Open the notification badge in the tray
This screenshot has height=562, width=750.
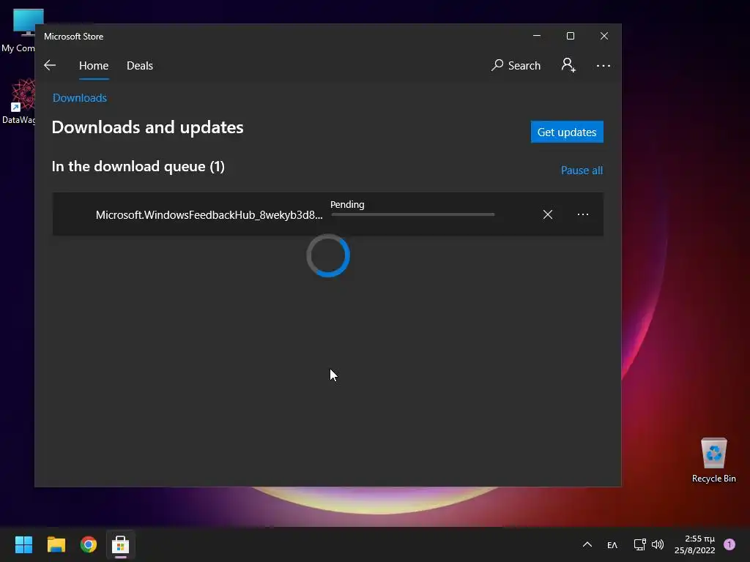pos(729,544)
